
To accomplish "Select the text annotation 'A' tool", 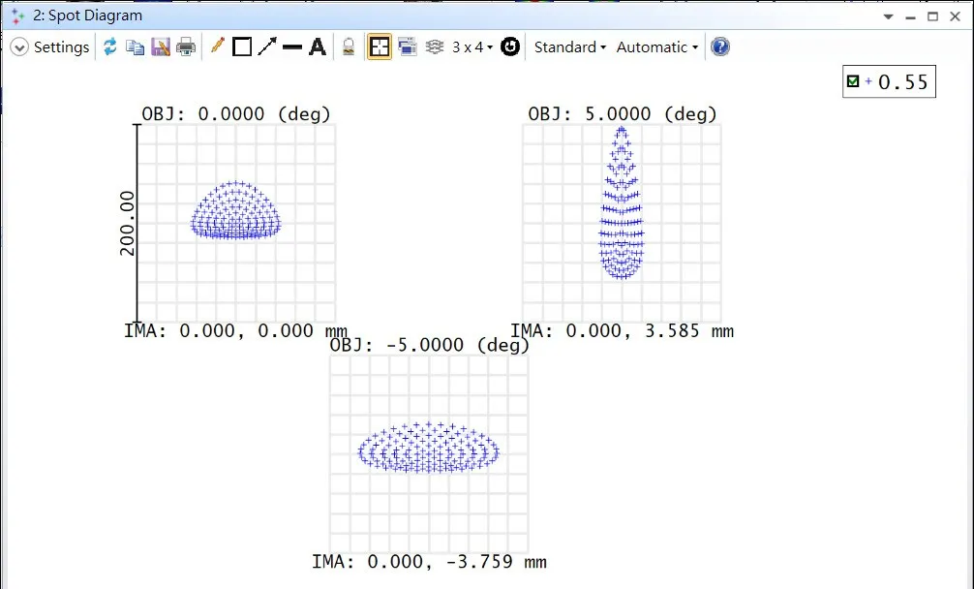I will tap(317, 46).
